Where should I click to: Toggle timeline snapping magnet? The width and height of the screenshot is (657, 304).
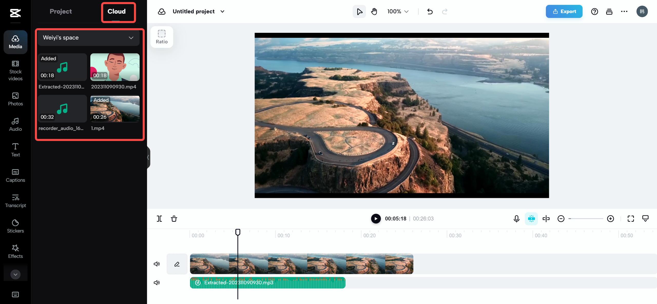(531, 219)
